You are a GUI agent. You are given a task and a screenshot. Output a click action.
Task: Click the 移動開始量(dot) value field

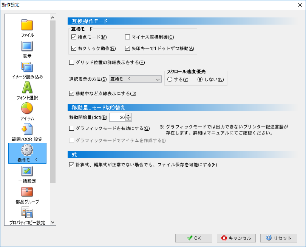coord(117,117)
